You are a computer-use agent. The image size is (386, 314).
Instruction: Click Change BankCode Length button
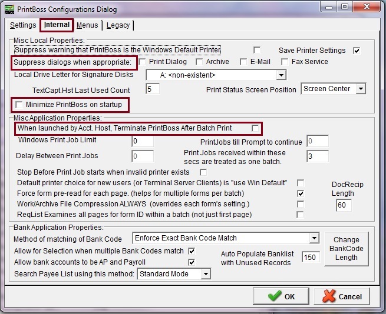click(x=347, y=249)
